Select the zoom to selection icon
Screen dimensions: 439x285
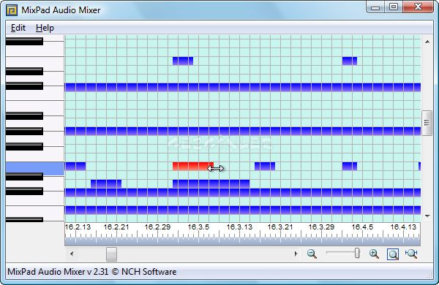[393, 254]
